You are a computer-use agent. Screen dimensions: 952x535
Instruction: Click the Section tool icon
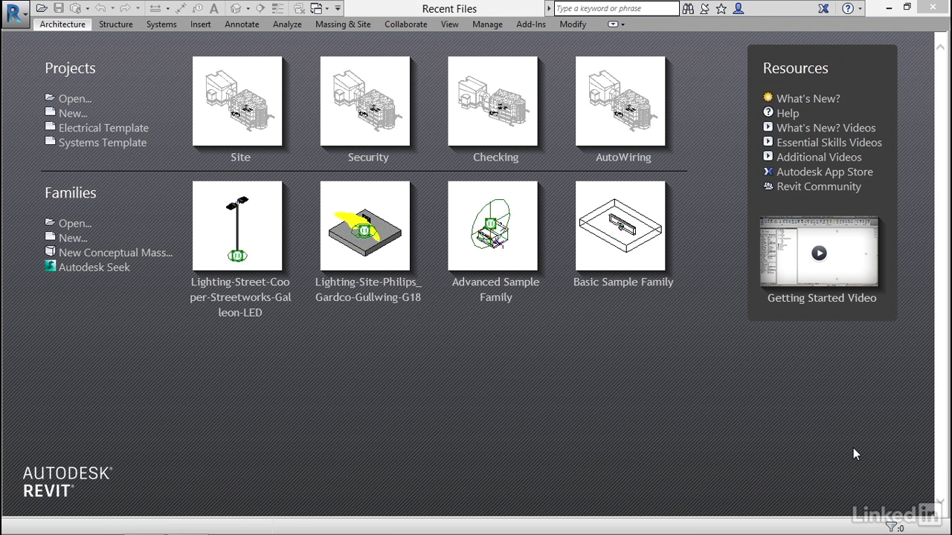(x=260, y=9)
